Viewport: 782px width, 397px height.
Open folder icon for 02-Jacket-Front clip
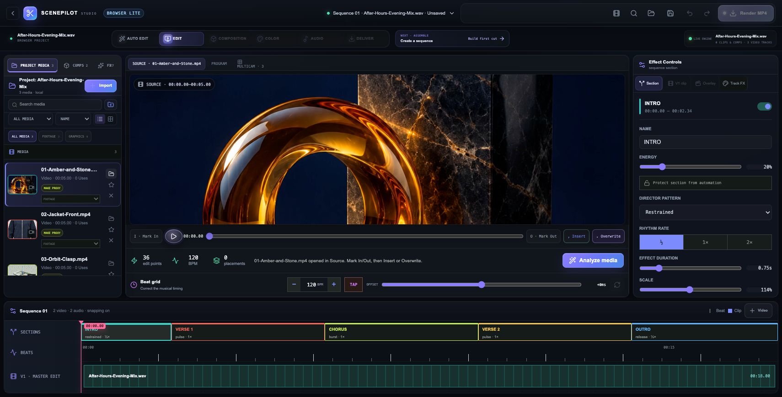coord(111,218)
